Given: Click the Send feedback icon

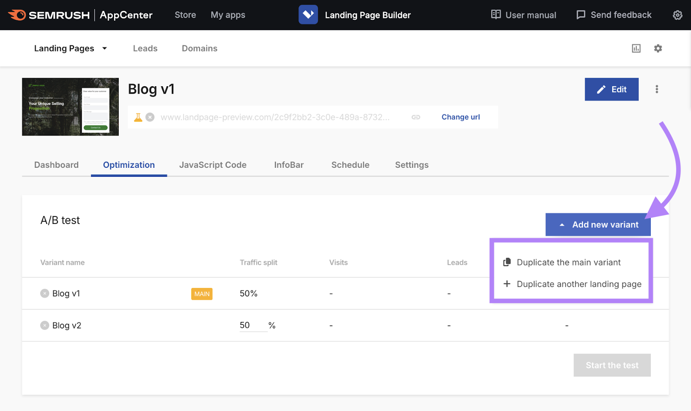Looking at the screenshot, I should (581, 15).
